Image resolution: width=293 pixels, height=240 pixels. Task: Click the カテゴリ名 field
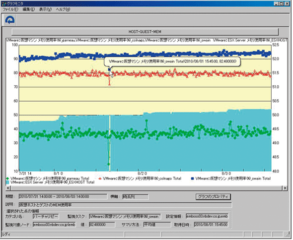pos(46,217)
